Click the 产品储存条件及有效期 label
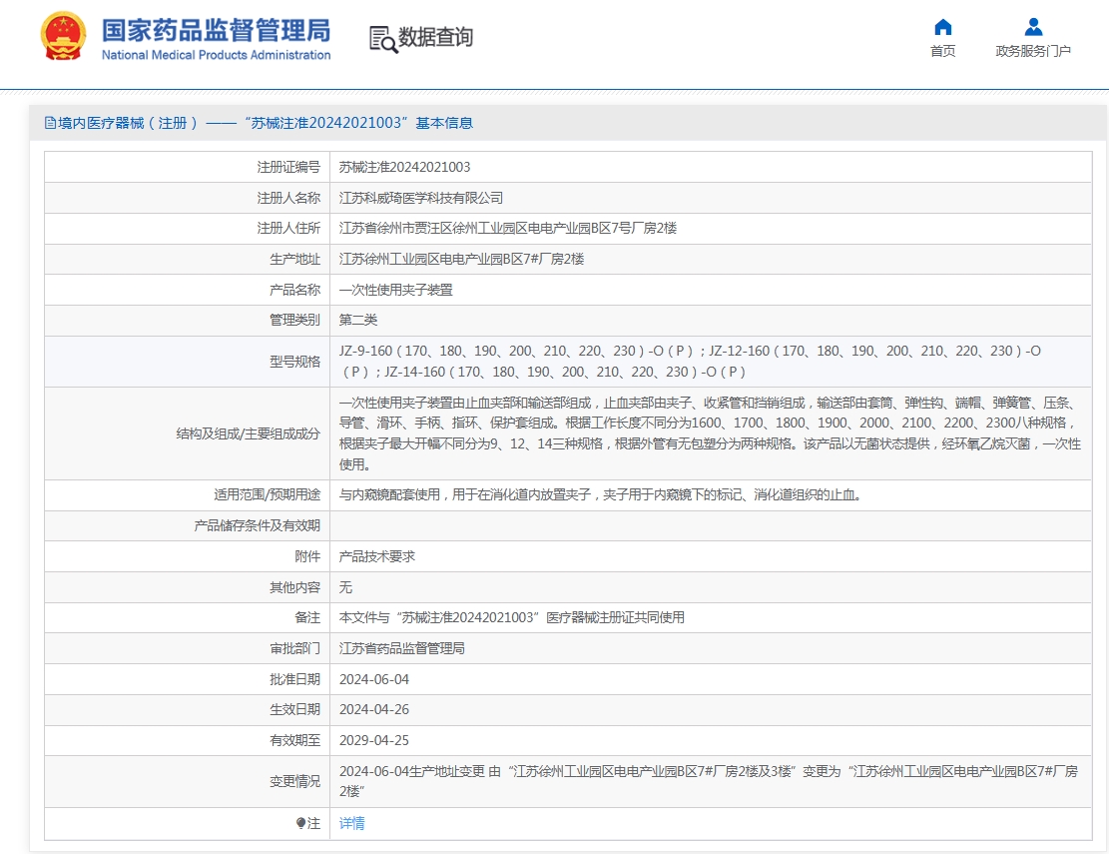 [258, 525]
